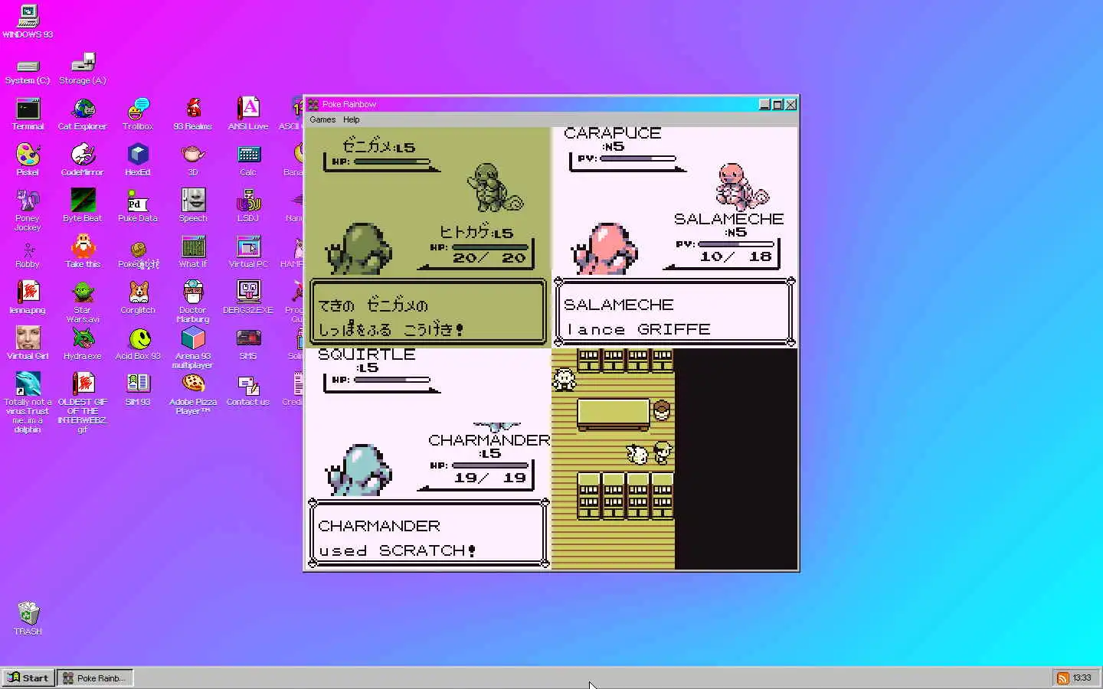The width and height of the screenshot is (1103, 689).
Task: Open the Trollbox chat icon
Action: (x=138, y=114)
